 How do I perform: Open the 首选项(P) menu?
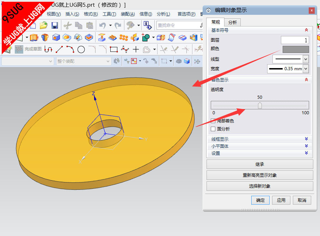pos(186,14)
